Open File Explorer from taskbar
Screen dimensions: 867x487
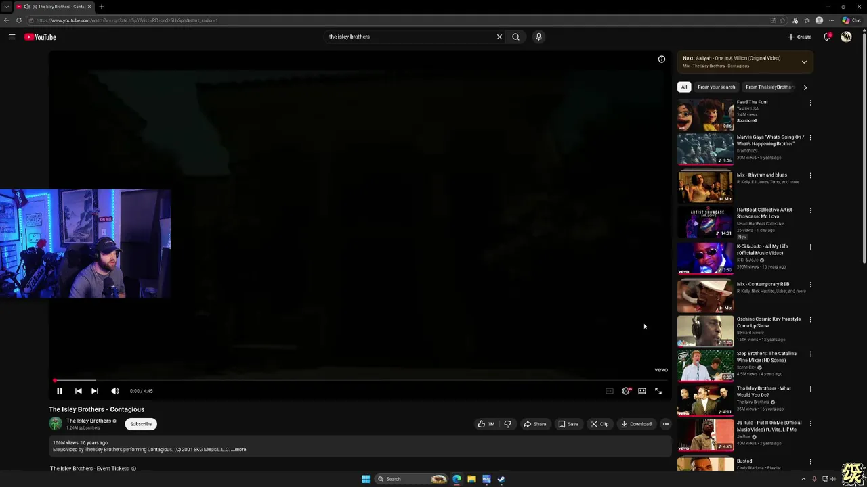click(x=471, y=479)
